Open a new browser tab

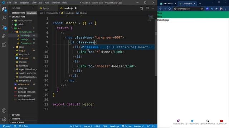click(x=200, y=4)
